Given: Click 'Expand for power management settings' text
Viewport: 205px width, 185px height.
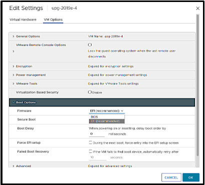Looking at the screenshot, I should 117,75.
